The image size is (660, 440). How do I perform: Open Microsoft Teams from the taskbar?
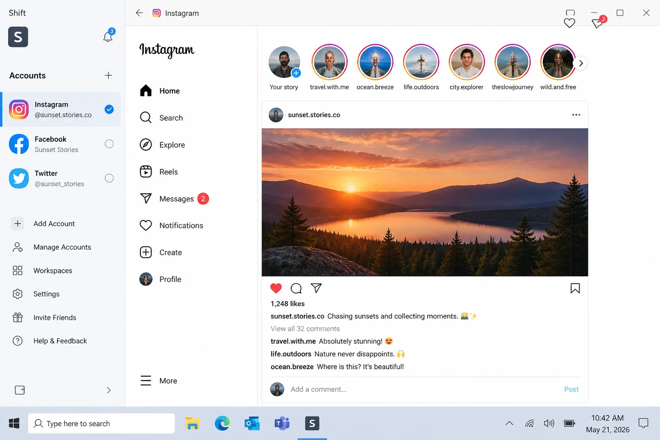[x=282, y=424]
